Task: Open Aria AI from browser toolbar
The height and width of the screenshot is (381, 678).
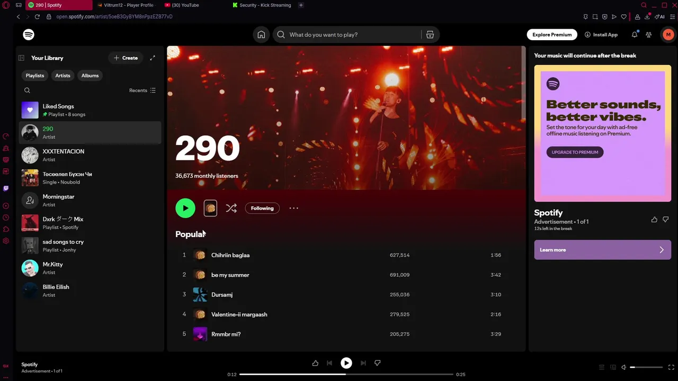Action: tap(660, 16)
